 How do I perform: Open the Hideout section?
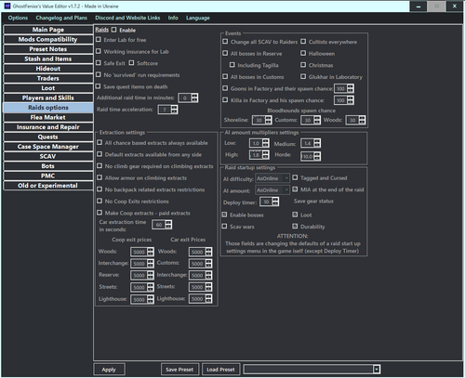48,69
